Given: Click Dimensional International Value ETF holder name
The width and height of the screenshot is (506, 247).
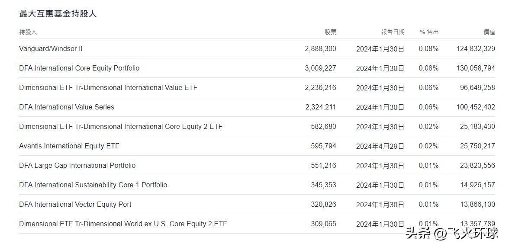Looking at the screenshot, I should click(x=108, y=87).
